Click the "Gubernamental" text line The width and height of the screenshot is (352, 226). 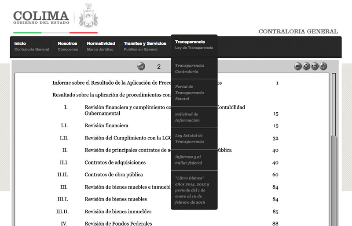coord(103,113)
